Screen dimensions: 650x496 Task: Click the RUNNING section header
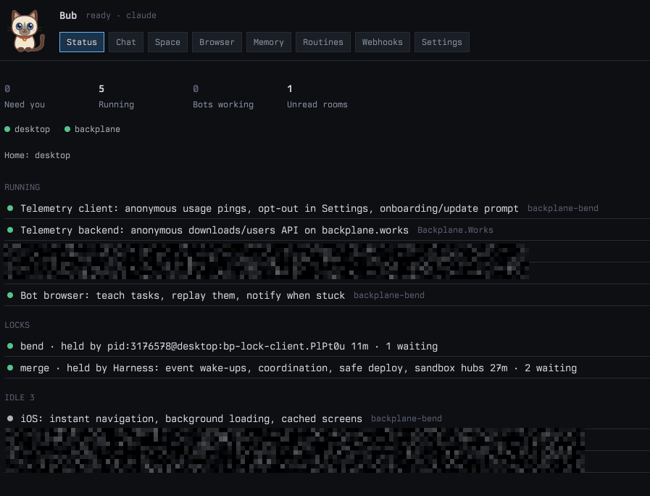22,187
